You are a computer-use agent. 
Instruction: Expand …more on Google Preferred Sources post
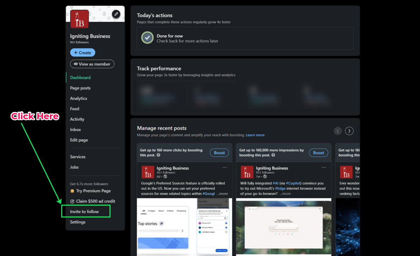[222, 194]
